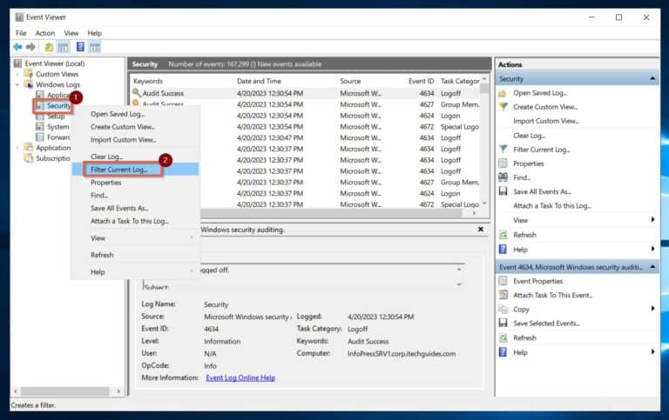Choose Save All Events As in context menu
This screenshot has height=420, width=669.
tap(135, 209)
